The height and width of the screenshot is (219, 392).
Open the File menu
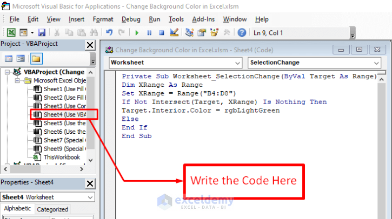click(14, 19)
